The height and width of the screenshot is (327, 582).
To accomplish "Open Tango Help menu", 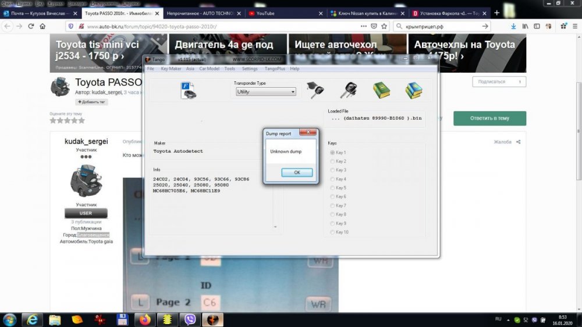I will [294, 69].
